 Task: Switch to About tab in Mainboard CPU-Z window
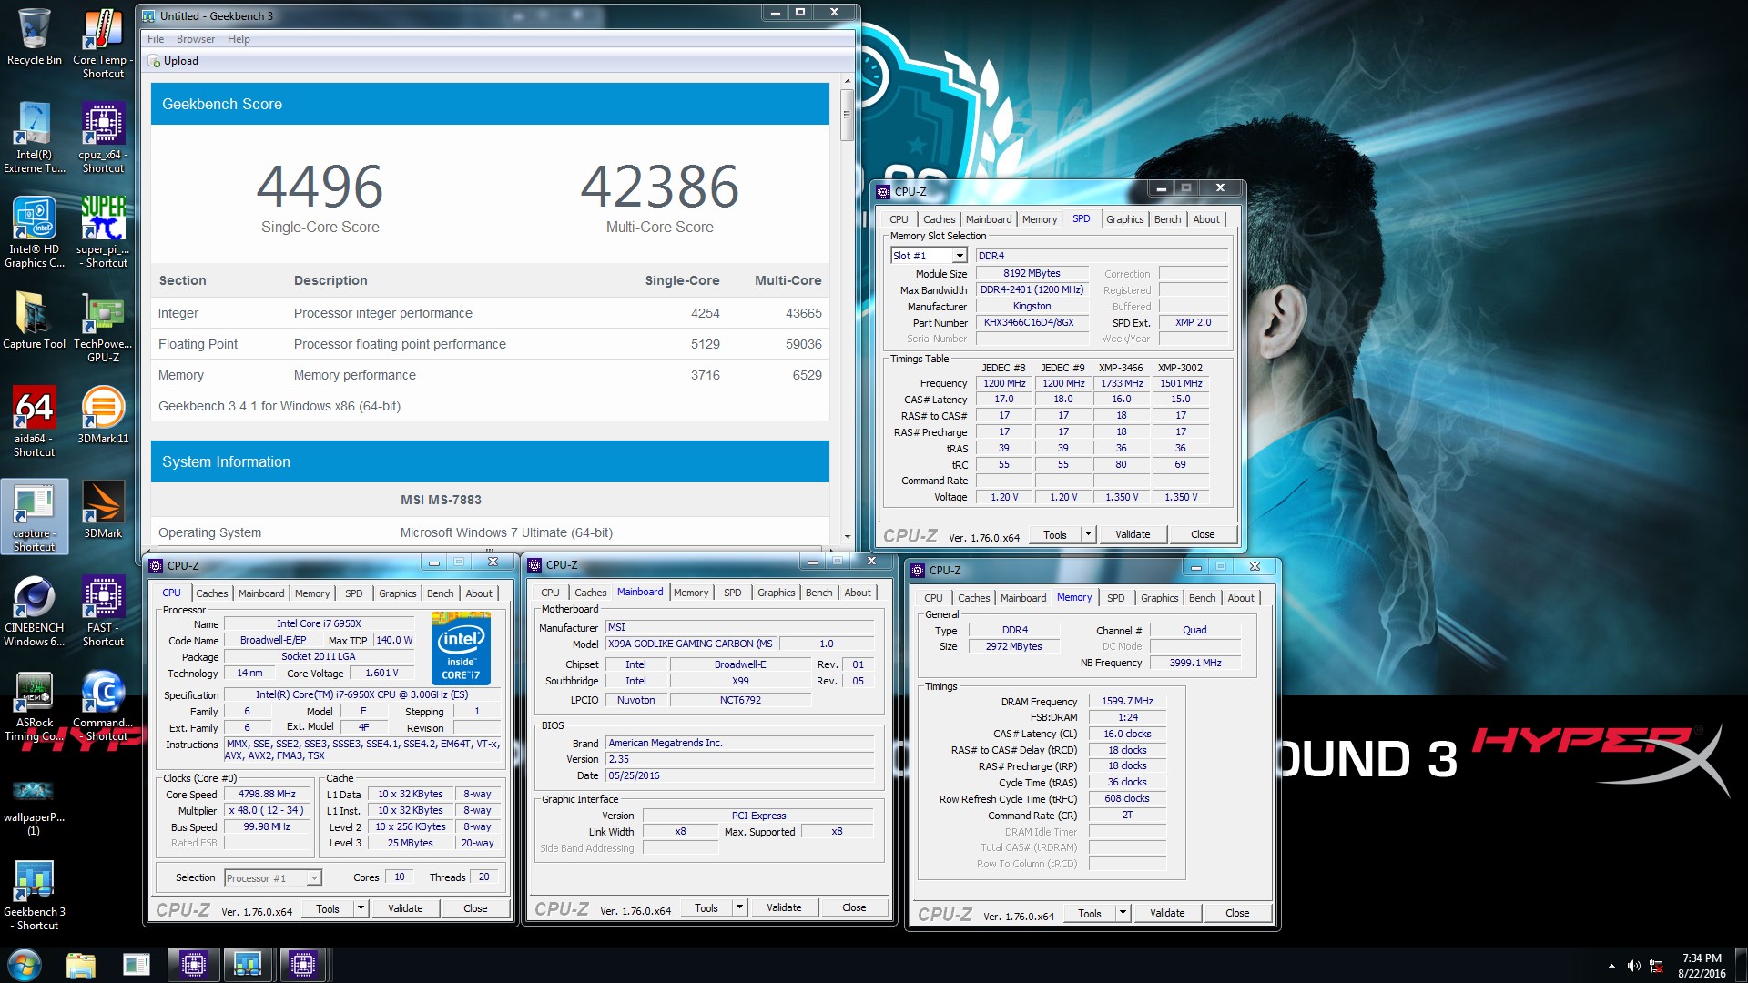[x=857, y=593]
